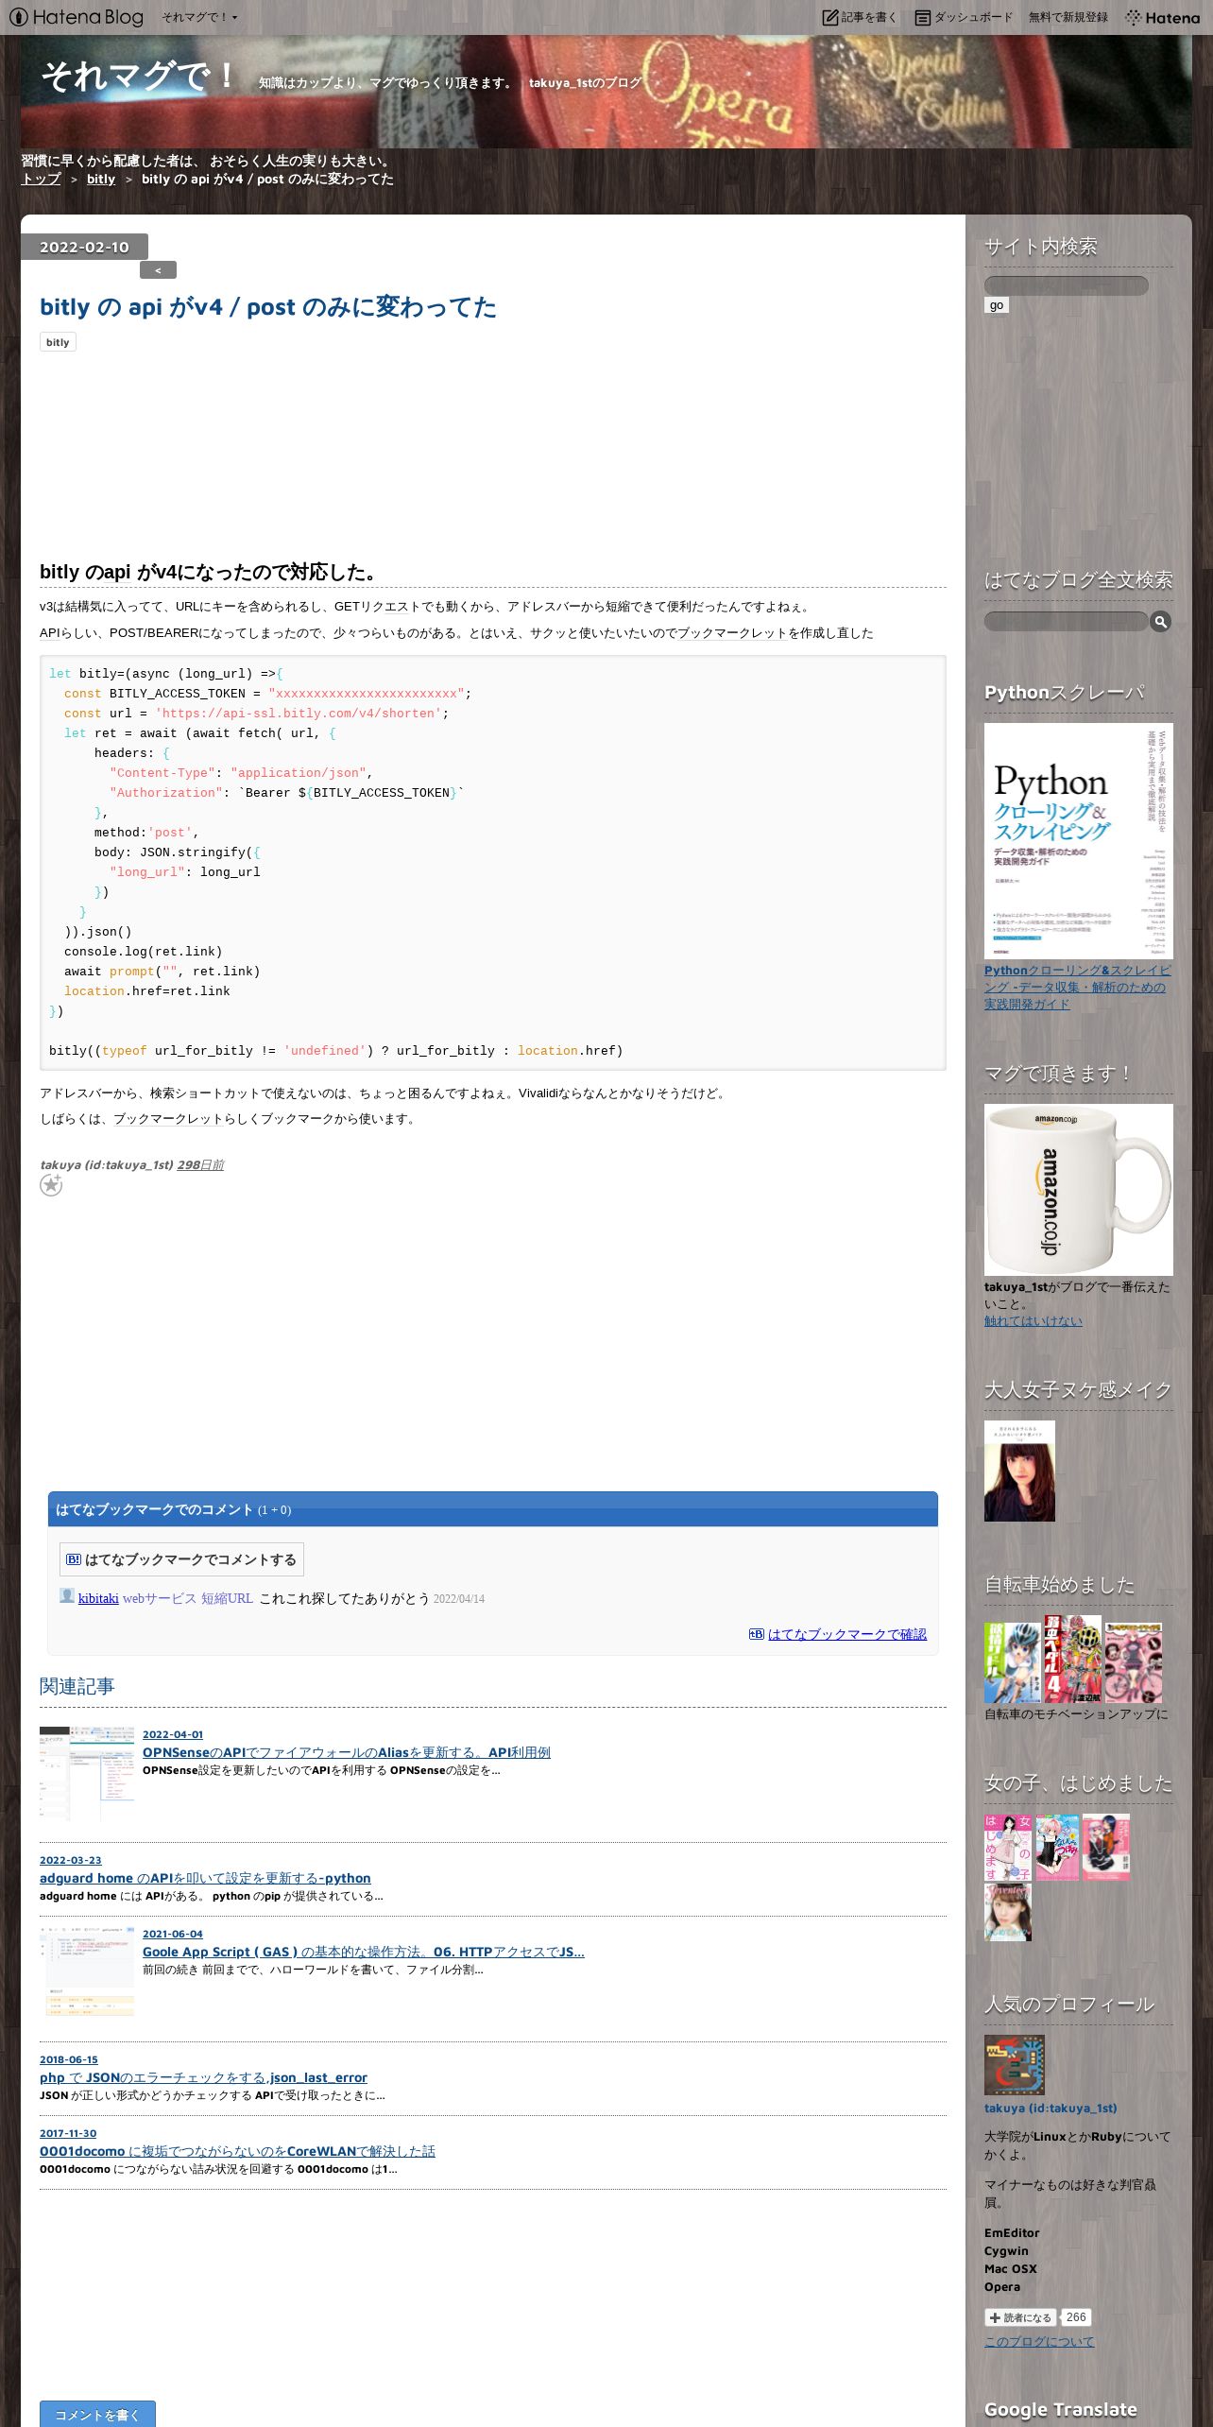Open the 短縮URL bookmark tag
The height and width of the screenshot is (2427, 1213).
click(x=227, y=1598)
